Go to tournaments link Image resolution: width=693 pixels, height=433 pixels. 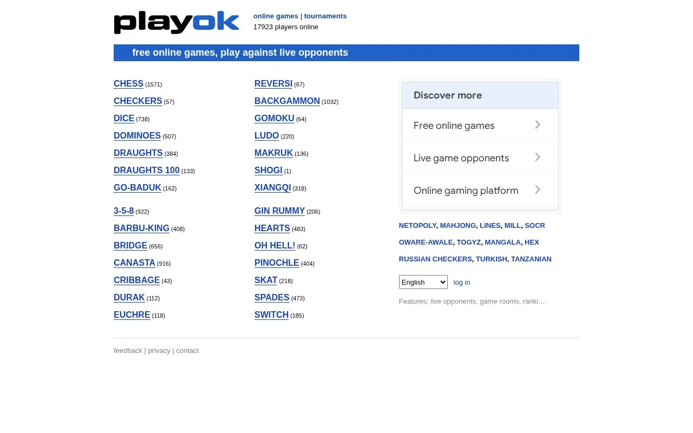[325, 16]
